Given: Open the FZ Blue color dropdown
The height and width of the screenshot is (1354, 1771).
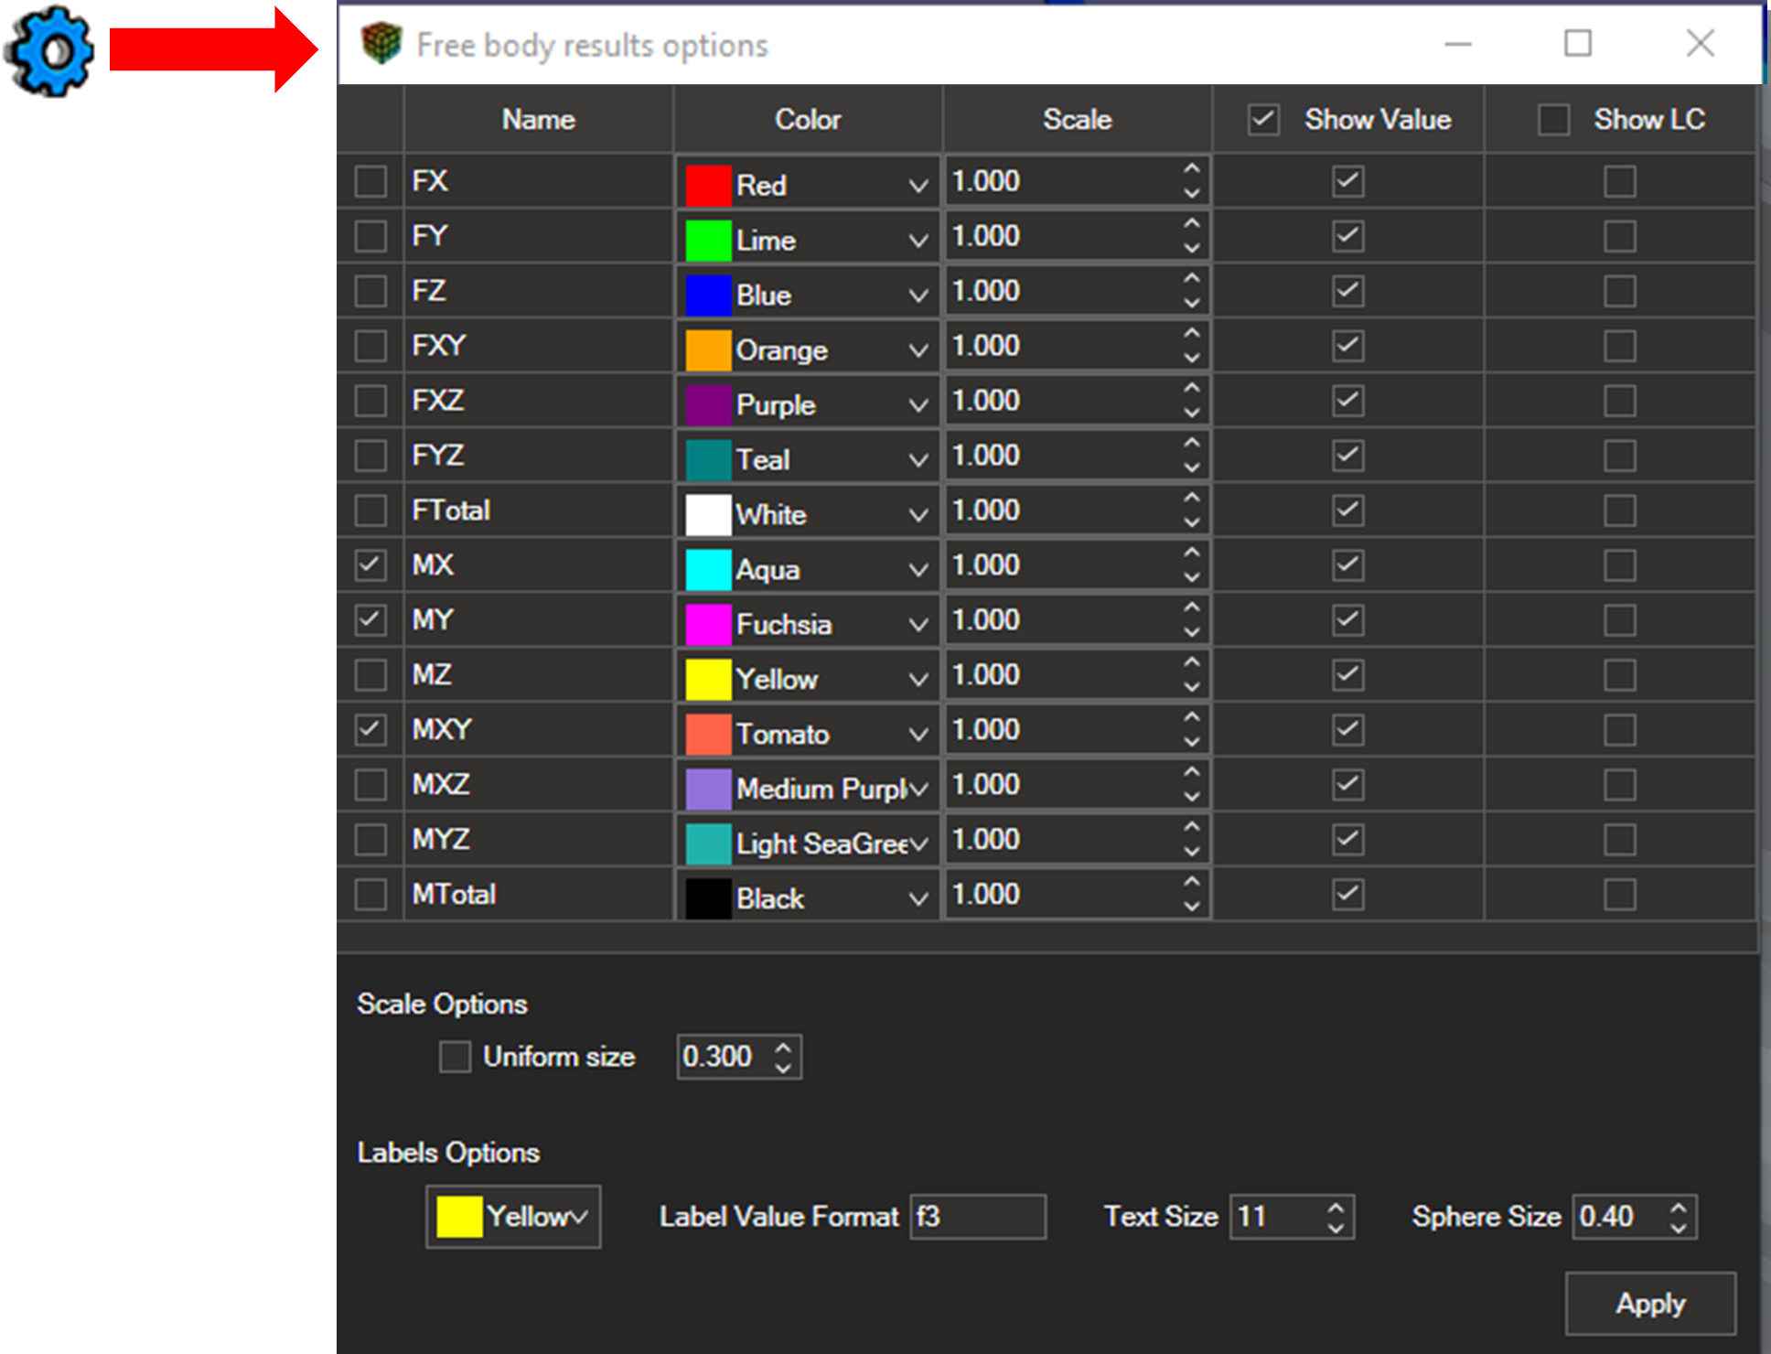Looking at the screenshot, I should tap(808, 294).
